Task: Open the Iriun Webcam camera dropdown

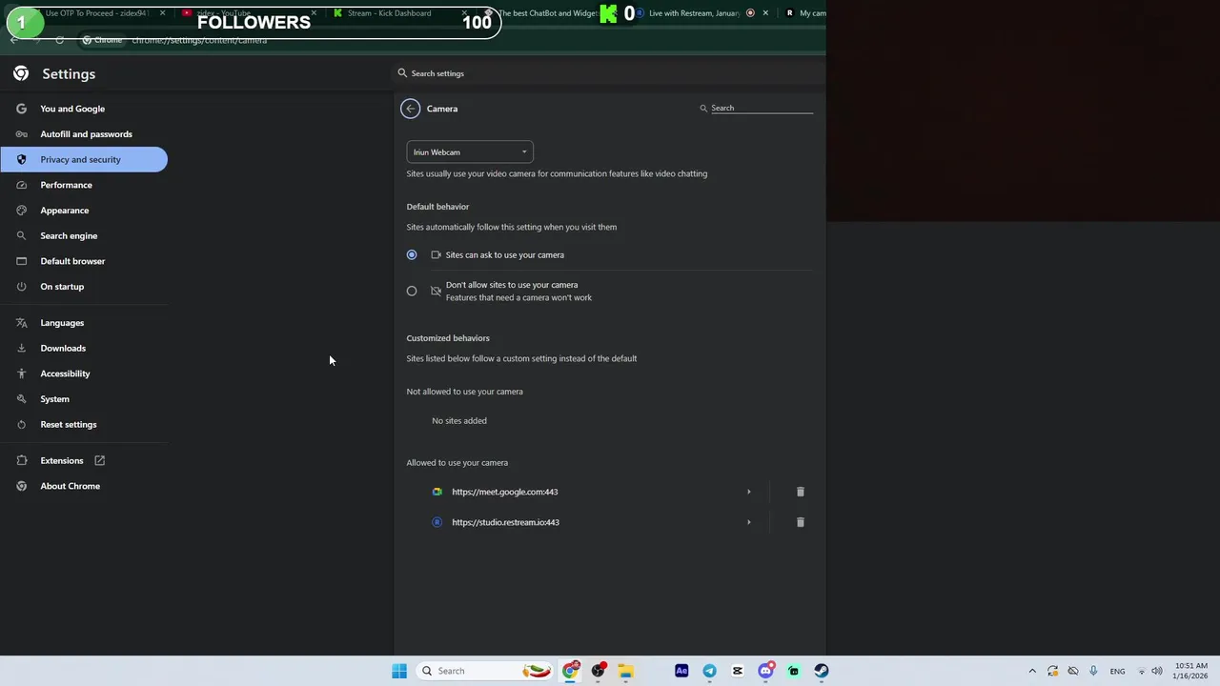Action: [x=470, y=152]
